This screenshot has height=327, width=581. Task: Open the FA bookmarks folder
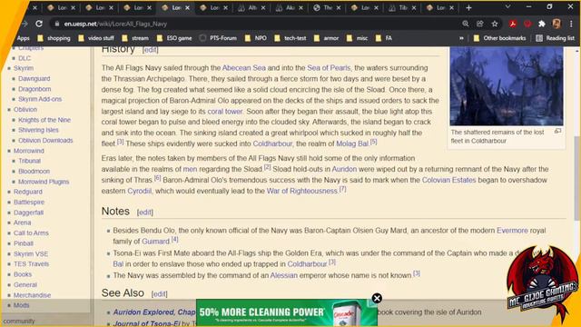(384, 38)
